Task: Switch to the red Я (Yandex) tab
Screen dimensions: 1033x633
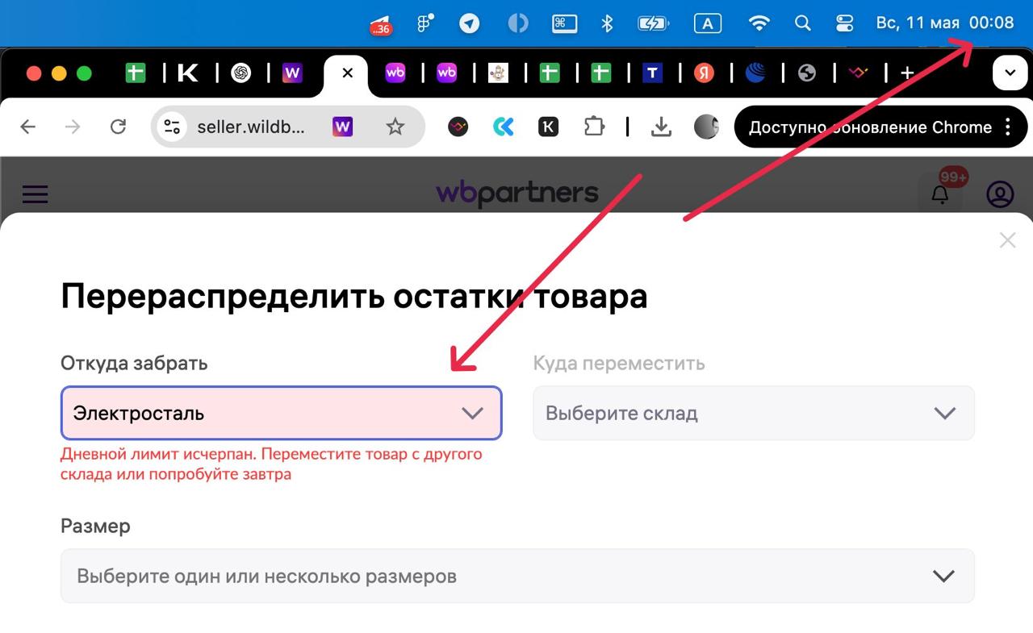Action: [704, 73]
